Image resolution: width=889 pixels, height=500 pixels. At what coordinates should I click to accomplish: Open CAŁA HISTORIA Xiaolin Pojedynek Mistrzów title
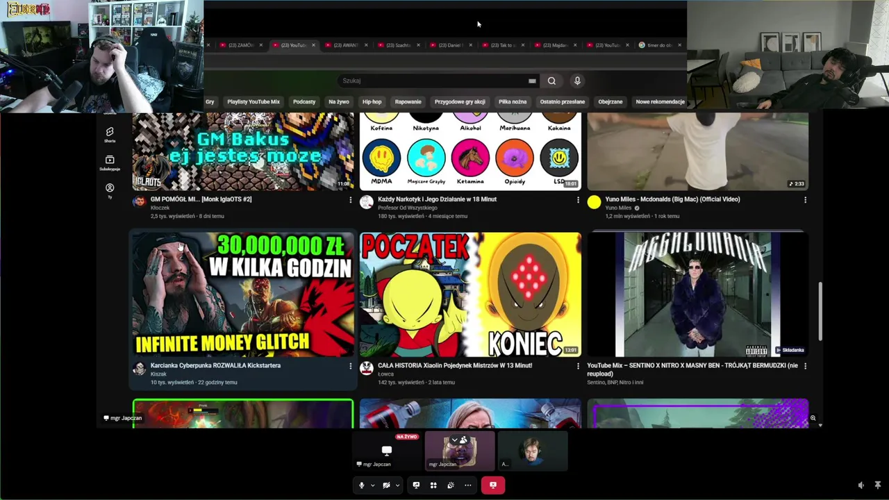click(x=455, y=365)
